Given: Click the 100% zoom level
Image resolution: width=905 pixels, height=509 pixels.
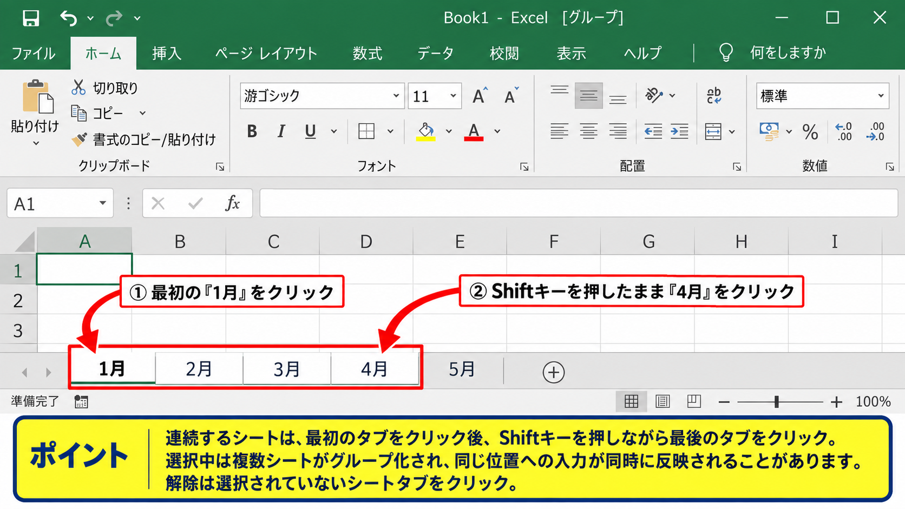Looking at the screenshot, I should (x=873, y=401).
